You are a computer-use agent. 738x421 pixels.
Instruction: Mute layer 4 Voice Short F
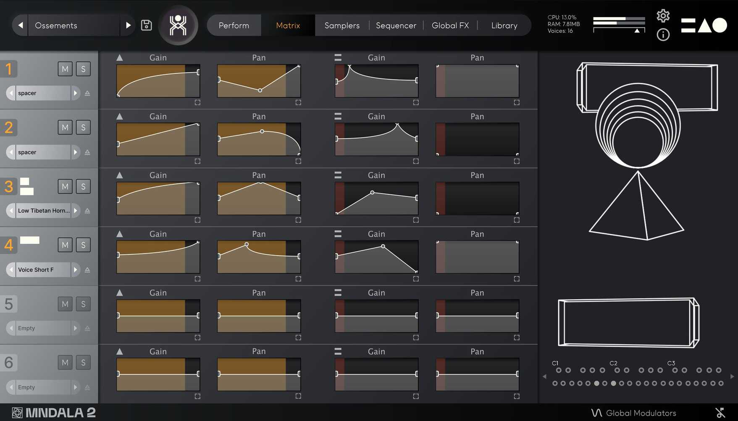coord(65,245)
